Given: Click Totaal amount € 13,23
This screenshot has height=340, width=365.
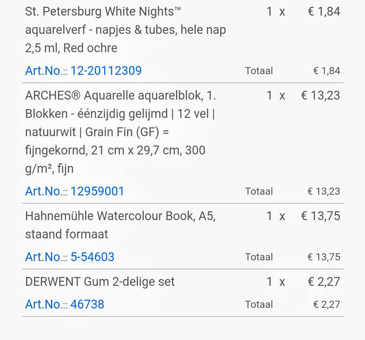Looking at the screenshot, I should pyautogui.click(x=324, y=191).
